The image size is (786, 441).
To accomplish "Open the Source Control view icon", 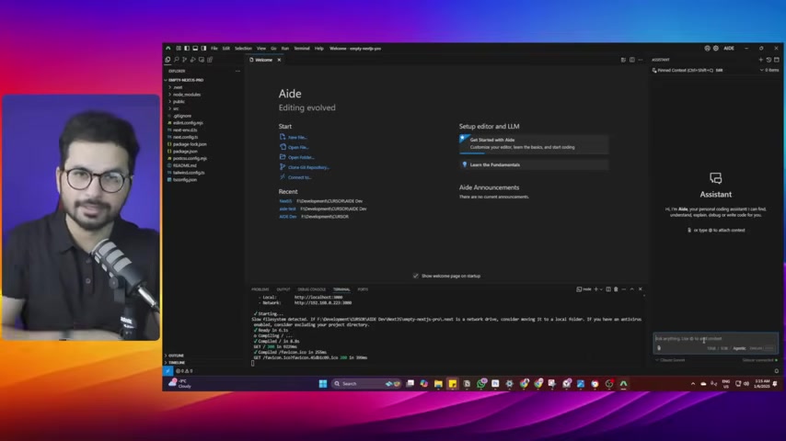I will 184,60.
